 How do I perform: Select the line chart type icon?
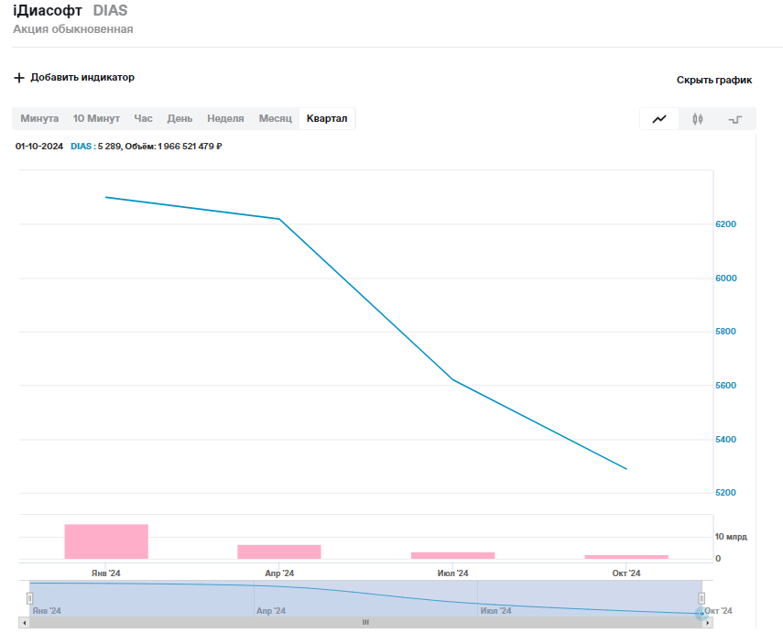click(659, 119)
